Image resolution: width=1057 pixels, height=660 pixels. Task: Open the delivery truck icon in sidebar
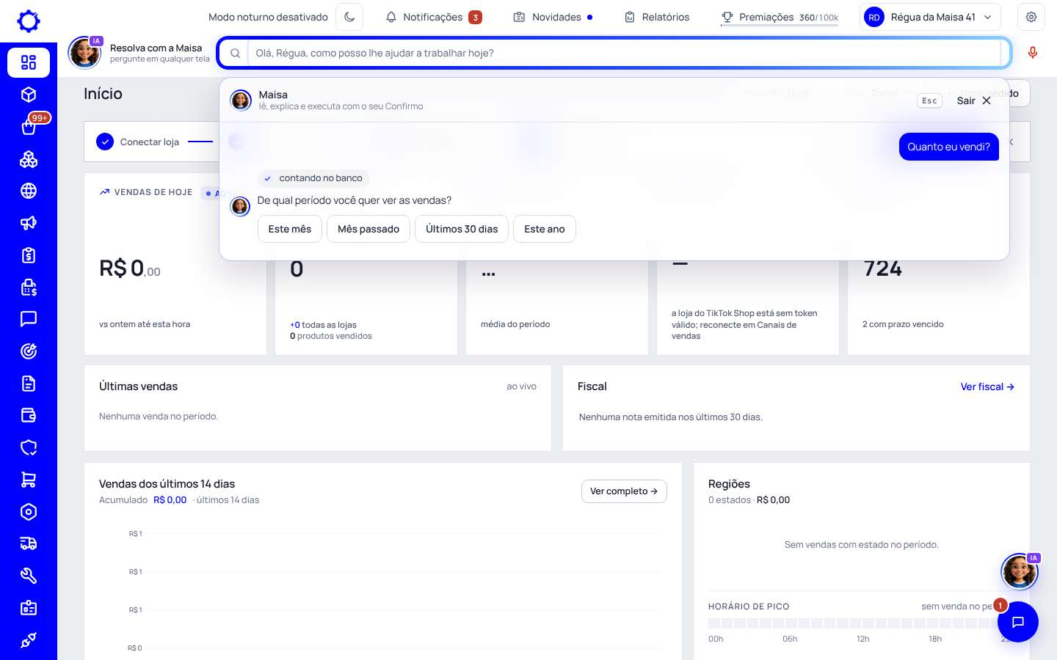pyautogui.click(x=29, y=543)
